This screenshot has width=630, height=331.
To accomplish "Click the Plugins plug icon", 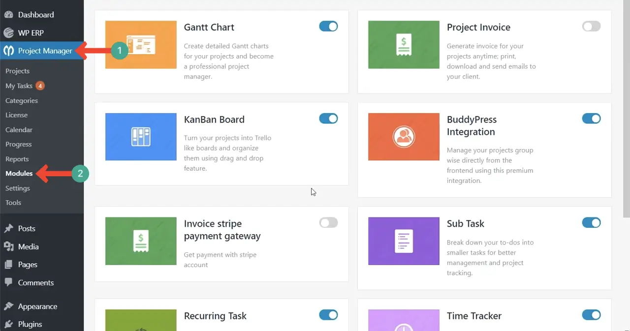I will point(8,324).
